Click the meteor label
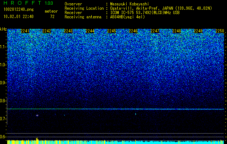 pyautogui.click(x=51, y=11)
